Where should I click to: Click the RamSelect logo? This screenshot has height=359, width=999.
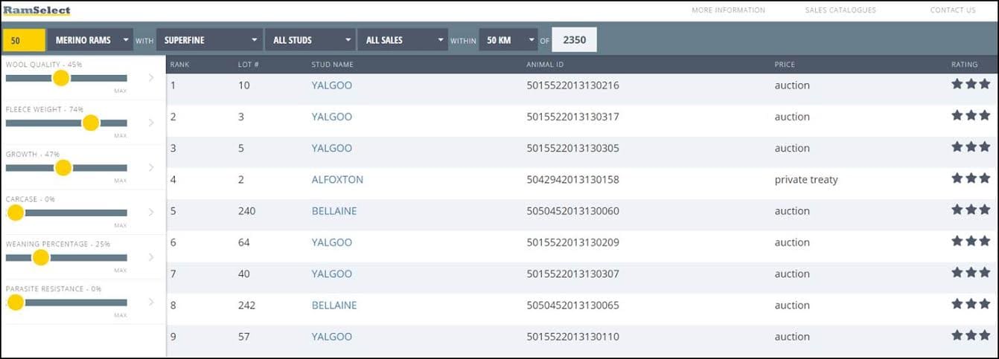click(x=36, y=10)
